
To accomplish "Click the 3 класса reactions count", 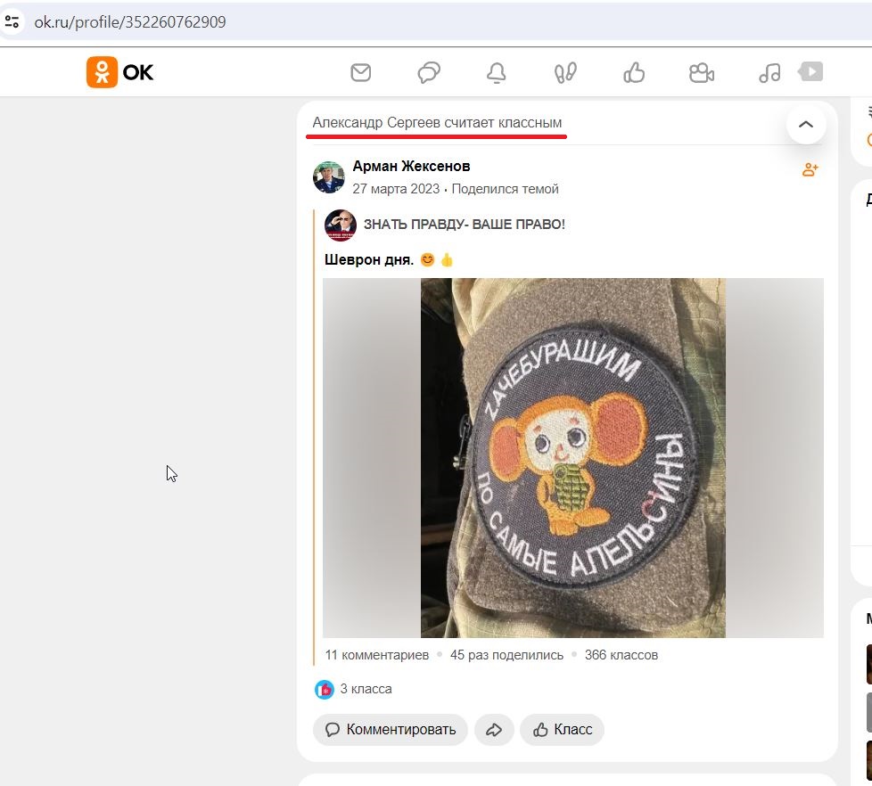I will (366, 689).
